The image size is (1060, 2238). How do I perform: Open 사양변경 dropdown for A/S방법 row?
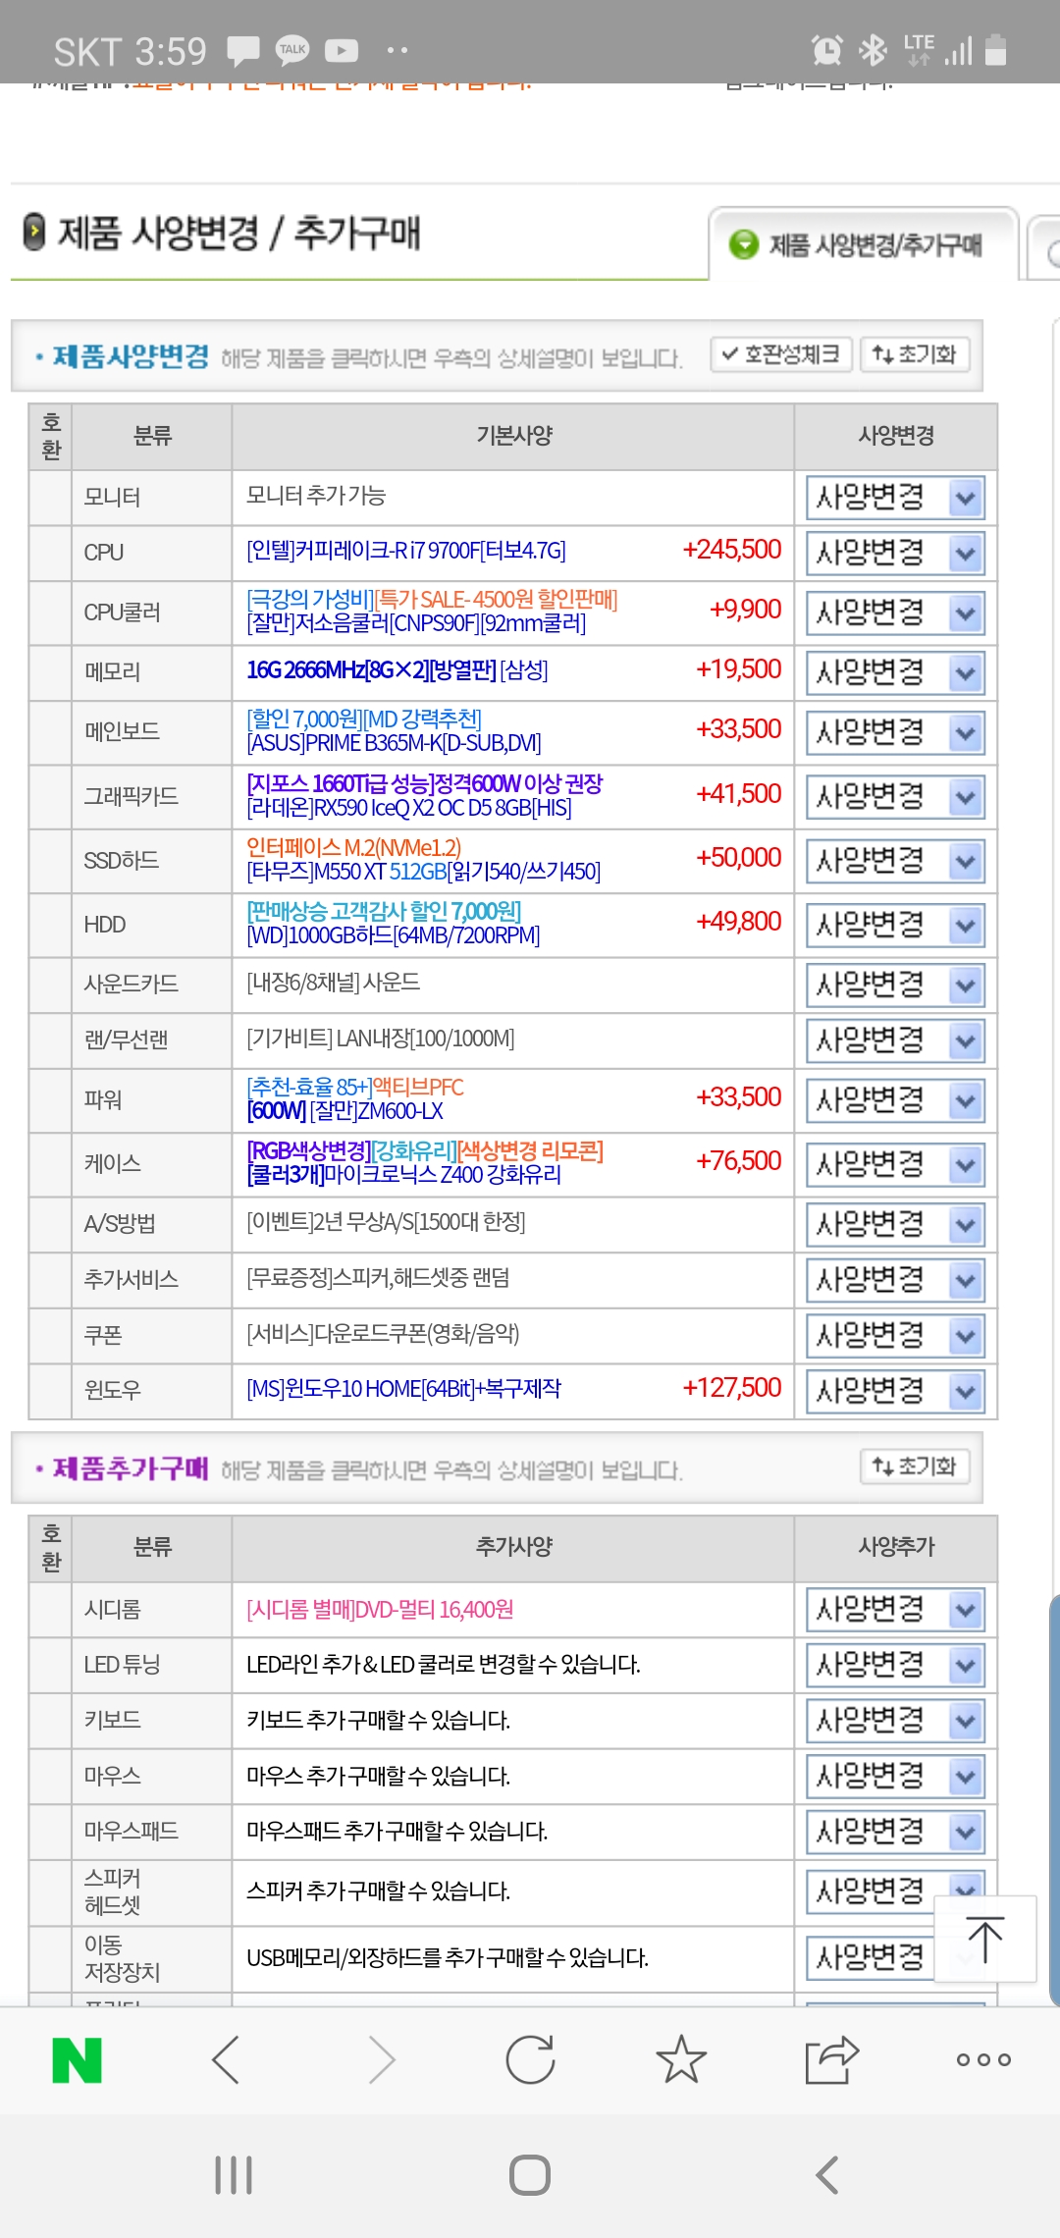coord(895,1224)
